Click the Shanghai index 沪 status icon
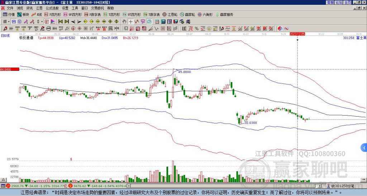Screen dimensions: 367x196 click(x=8, y=186)
